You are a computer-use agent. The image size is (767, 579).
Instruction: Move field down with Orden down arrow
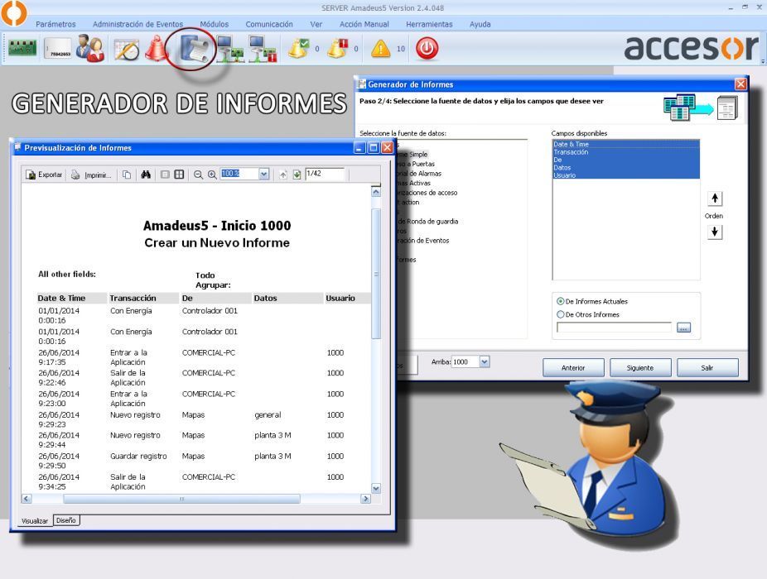point(715,232)
